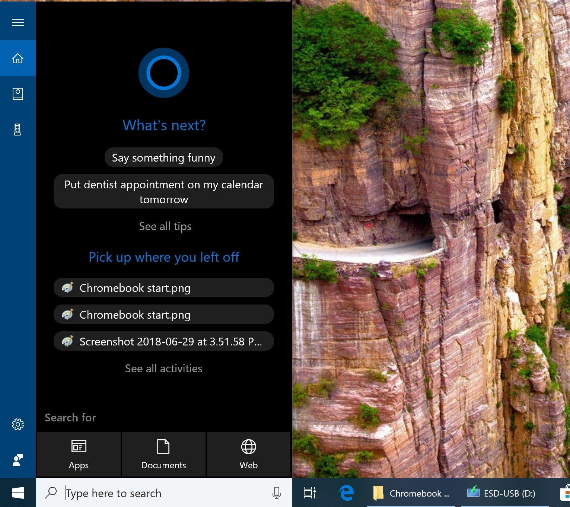This screenshot has width=570, height=507.
Task: Search for Apps category
Action: click(x=79, y=454)
